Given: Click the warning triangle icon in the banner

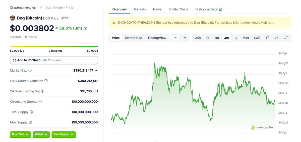Looking at the screenshot, I should pyautogui.click(x=114, y=23).
